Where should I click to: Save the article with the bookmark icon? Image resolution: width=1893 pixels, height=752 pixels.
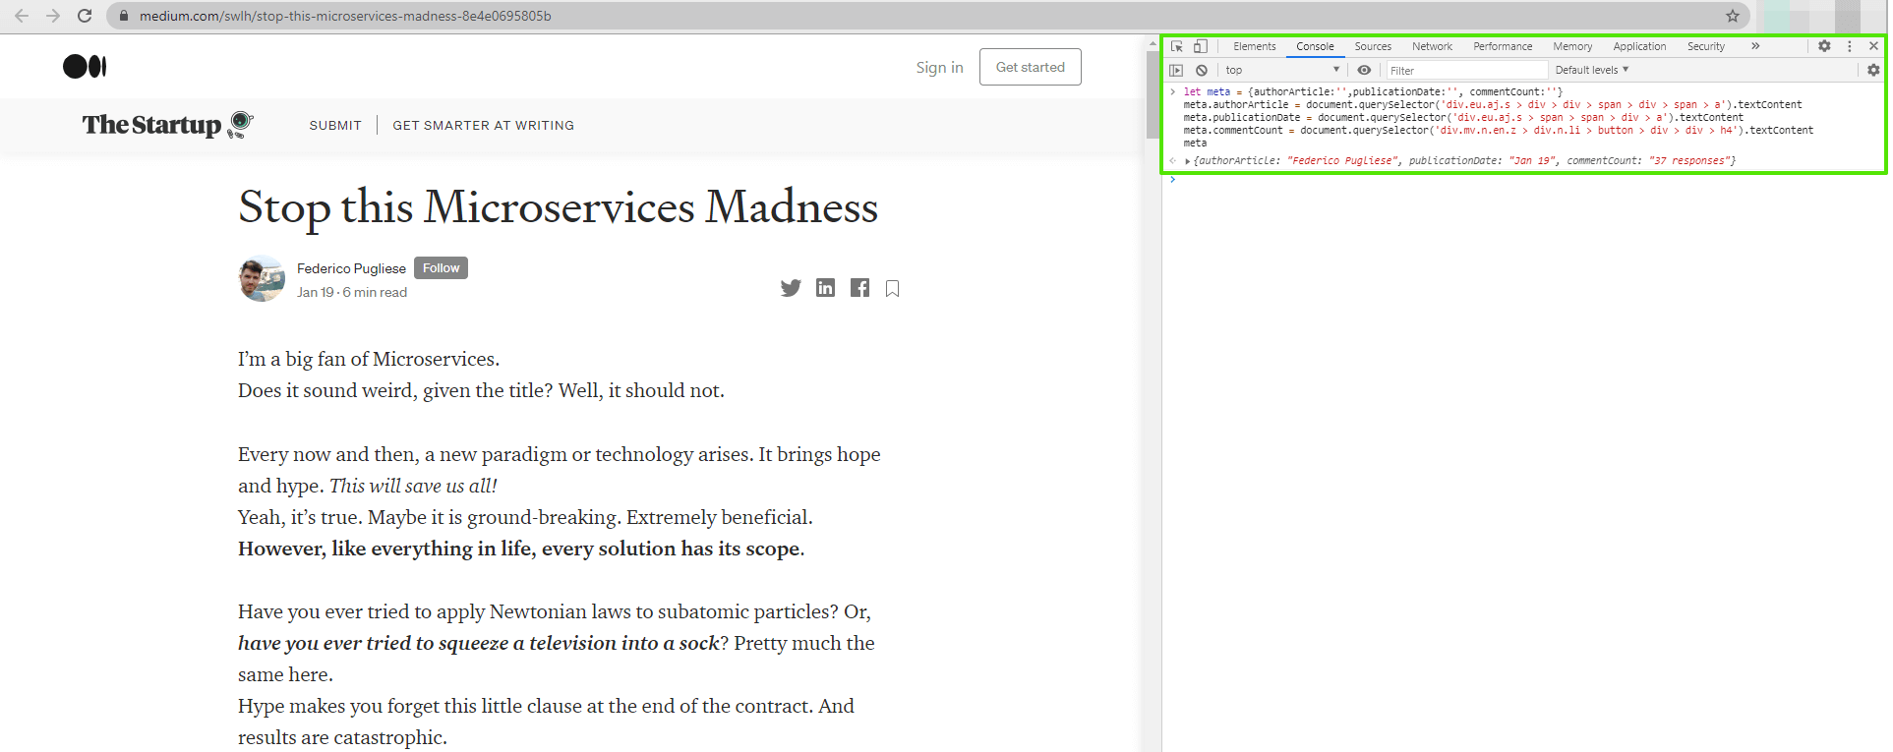point(892,288)
